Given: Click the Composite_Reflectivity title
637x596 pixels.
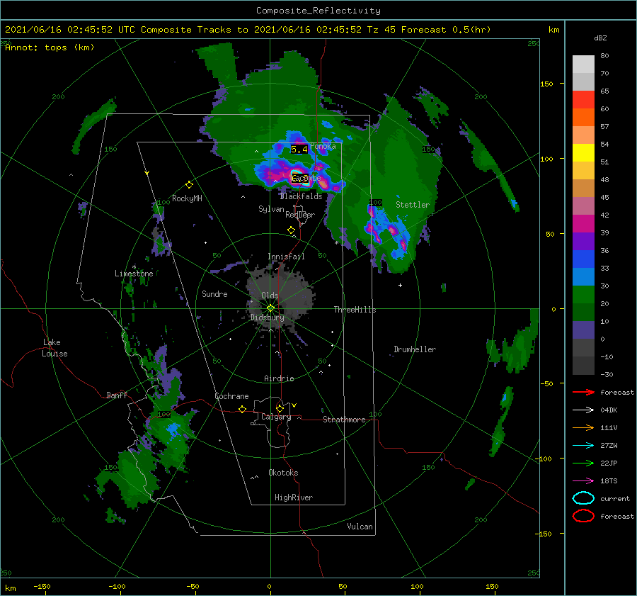Looking at the screenshot, I should 318,11.
